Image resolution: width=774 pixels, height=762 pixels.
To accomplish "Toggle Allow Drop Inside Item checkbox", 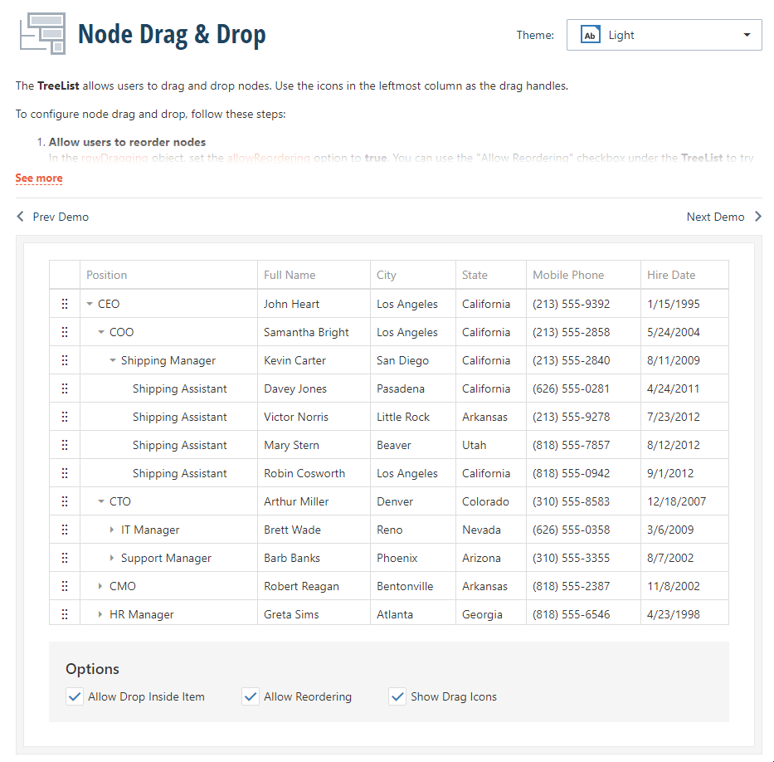I will [75, 696].
